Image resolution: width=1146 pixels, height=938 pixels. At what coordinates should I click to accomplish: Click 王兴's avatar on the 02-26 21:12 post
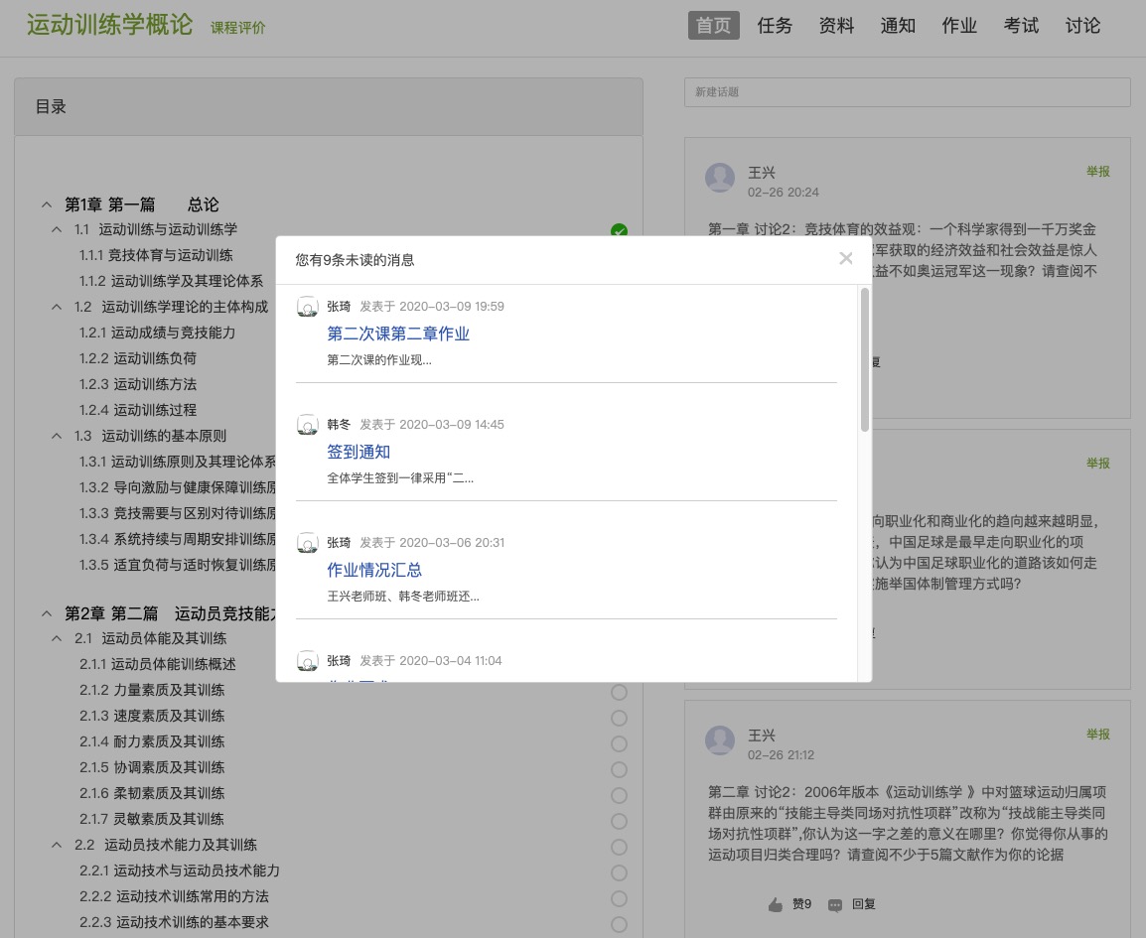720,740
